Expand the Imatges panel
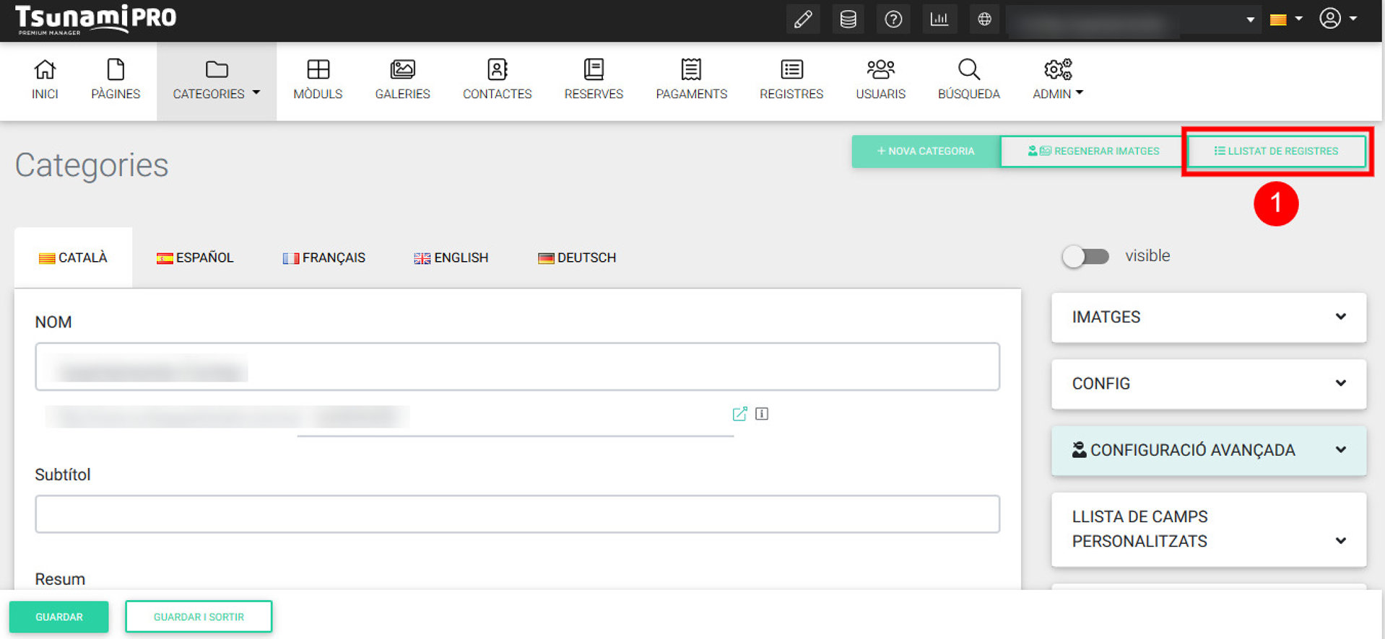The image size is (1385, 639). (1208, 317)
